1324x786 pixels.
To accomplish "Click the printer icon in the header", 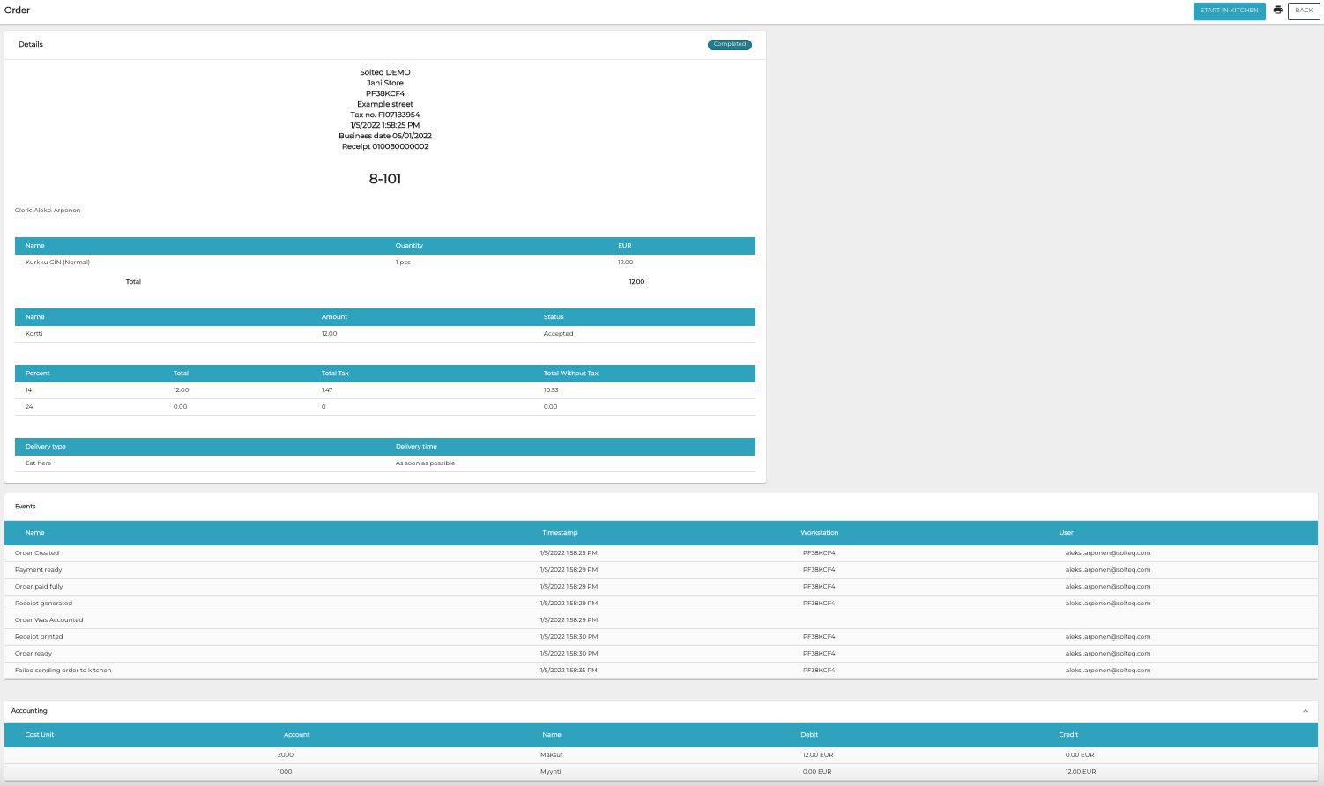I will (1277, 11).
